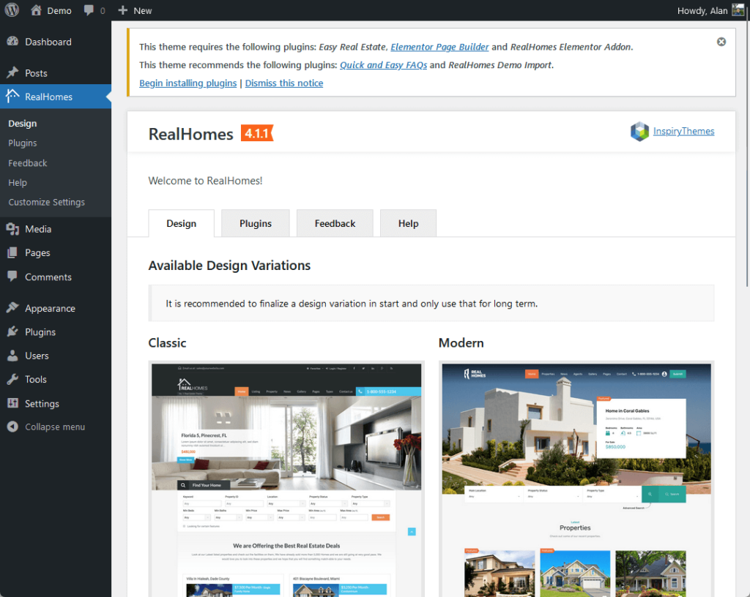750x597 pixels.
Task: Click Begin installing plugins link
Action: click(188, 83)
